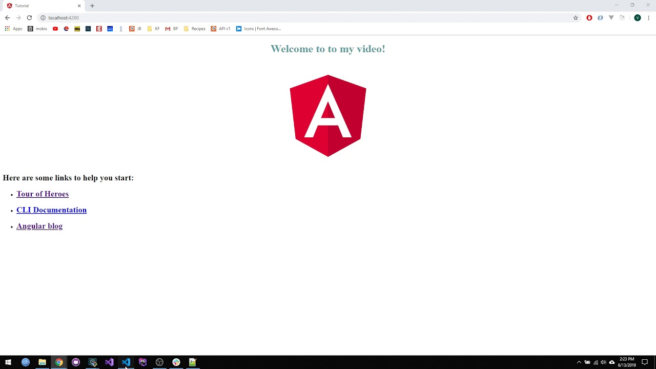Open the API v1 bookmark

[221, 29]
